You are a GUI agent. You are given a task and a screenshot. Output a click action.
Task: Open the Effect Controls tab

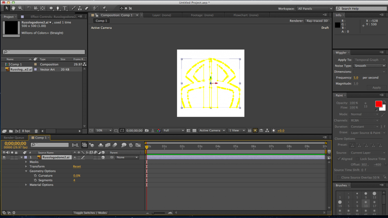tap(53, 17)
